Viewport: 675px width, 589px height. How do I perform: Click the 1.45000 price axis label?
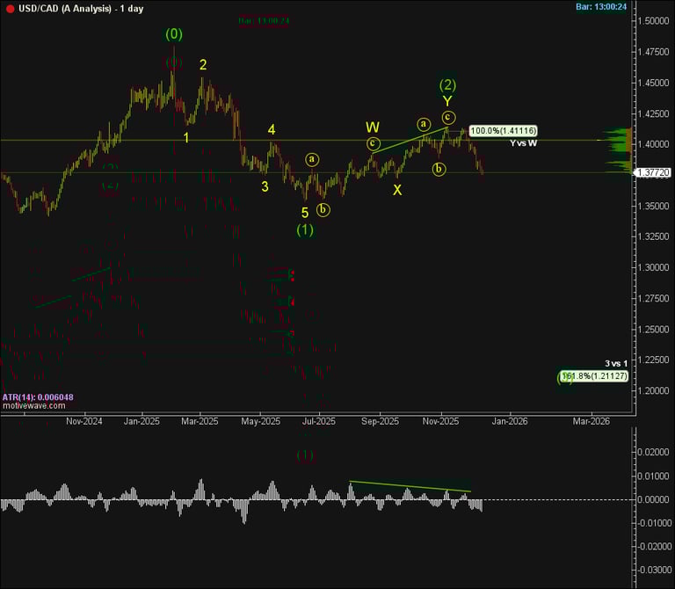coord(654,83)
